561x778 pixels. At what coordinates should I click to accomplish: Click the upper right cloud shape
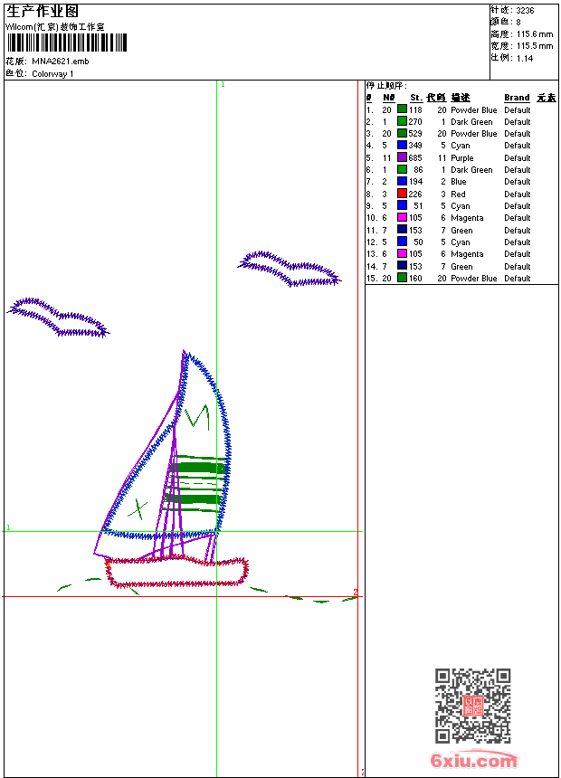coord(290,269)
